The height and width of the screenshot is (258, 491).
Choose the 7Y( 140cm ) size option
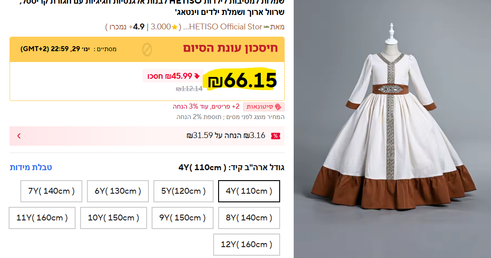point(51,191)
